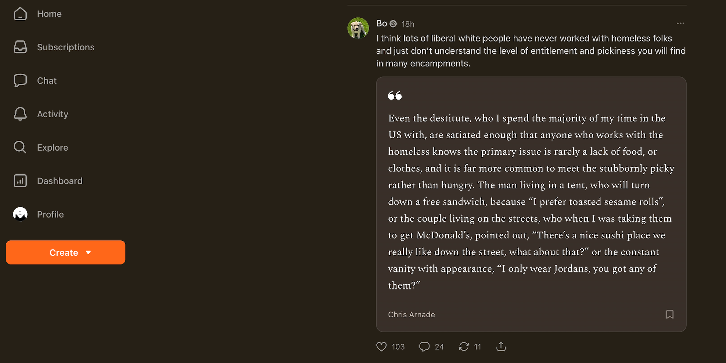Image resolution: width=726 pixels, height=363 pixels.
Task: Click the Home house icon
Action: click(x=20, y=14)
